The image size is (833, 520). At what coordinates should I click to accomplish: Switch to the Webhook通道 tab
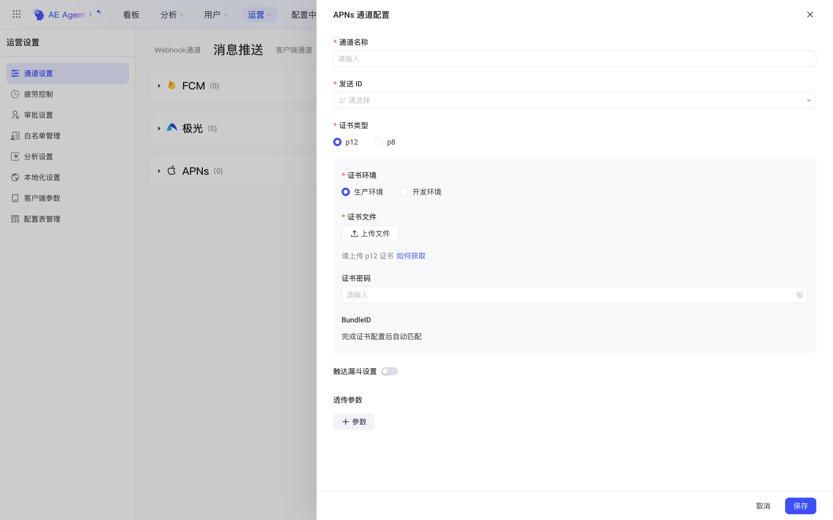click(x=178, y=50)
